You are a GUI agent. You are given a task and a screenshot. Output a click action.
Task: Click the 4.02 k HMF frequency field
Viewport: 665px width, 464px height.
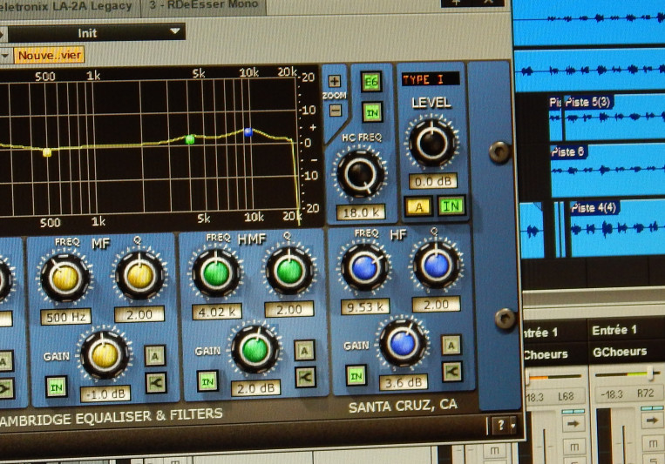pyautogui.click(x=217, y=312)
